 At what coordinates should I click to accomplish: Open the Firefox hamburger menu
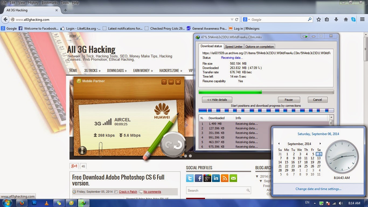tap(362, 19)
